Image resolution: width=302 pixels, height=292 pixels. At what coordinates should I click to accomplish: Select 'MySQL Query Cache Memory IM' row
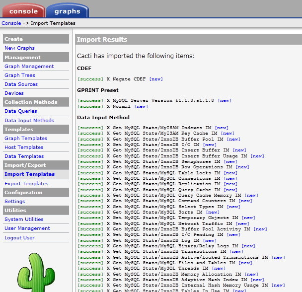coord(168,195)
